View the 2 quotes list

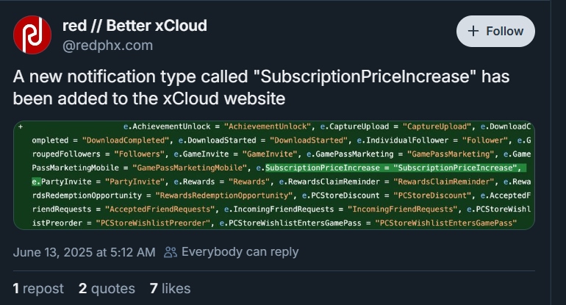(x=107, y=288)
